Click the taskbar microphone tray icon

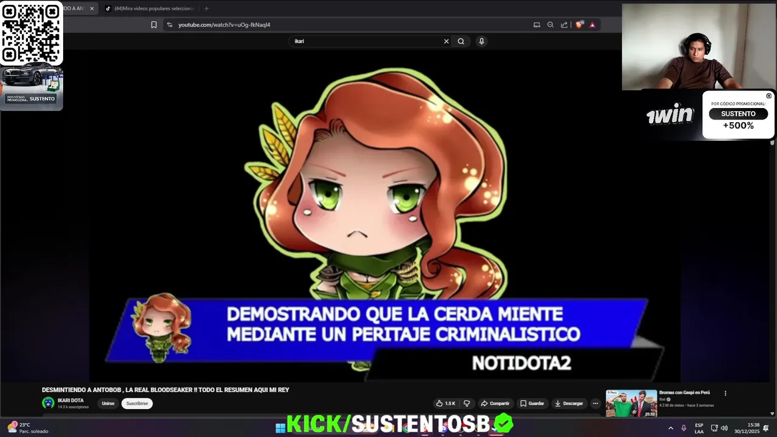[x=684, y=428]
